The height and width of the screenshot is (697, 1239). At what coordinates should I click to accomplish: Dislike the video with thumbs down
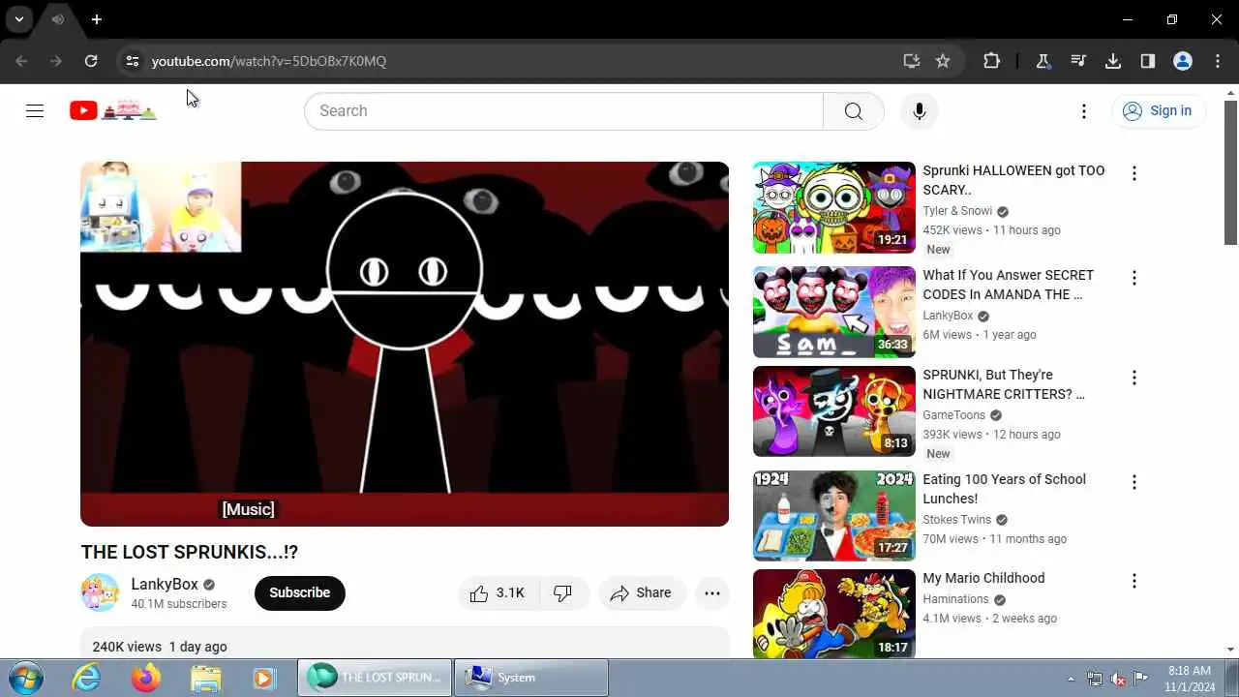(563, 593)
